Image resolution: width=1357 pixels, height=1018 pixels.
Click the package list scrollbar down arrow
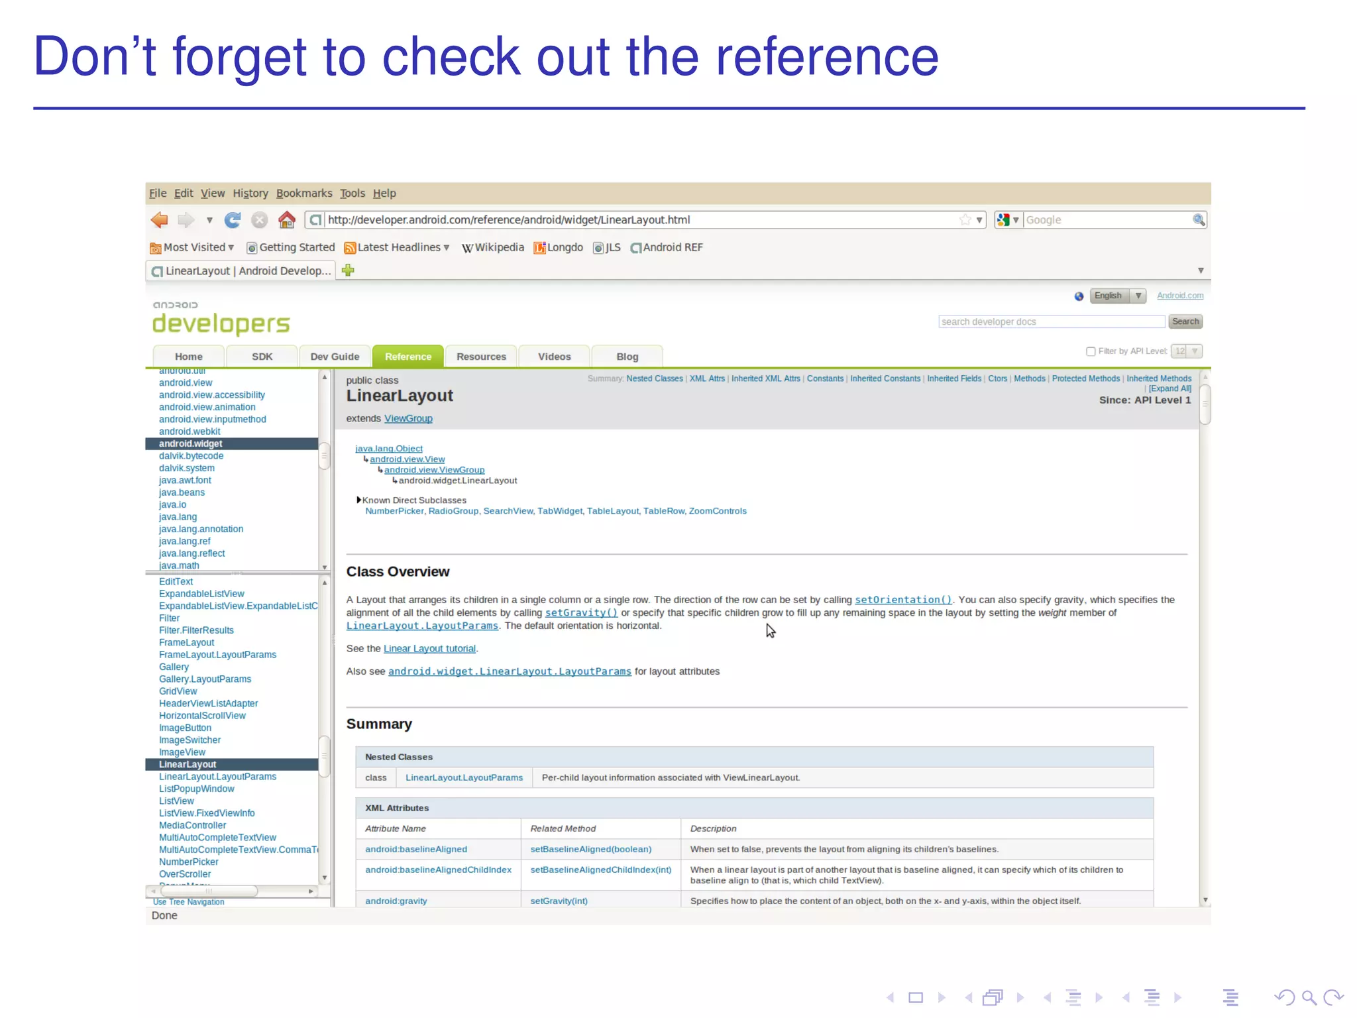point(325,567)
